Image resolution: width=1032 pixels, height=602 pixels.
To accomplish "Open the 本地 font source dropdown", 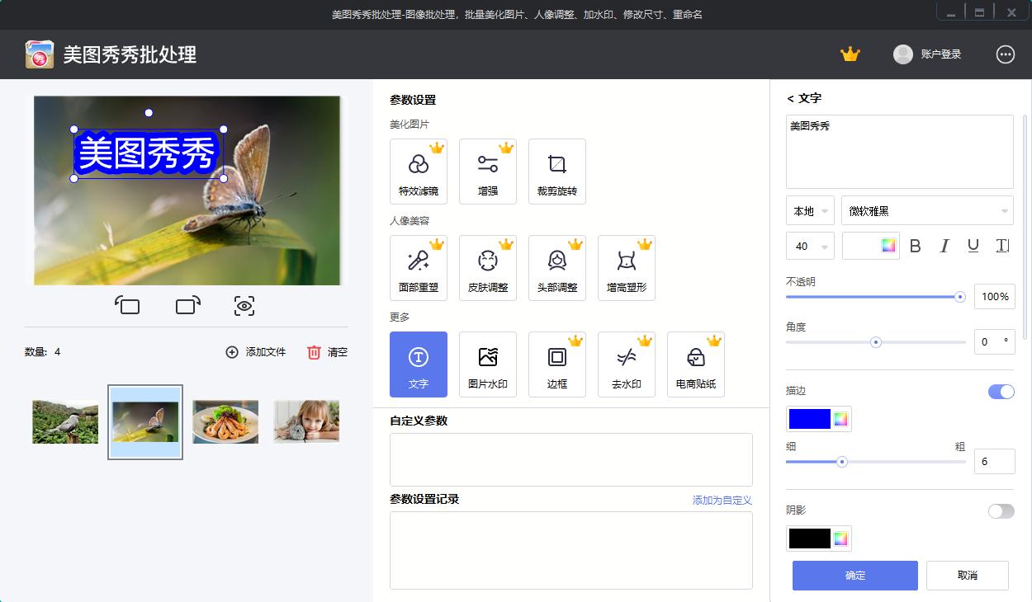I will point(810,210).
